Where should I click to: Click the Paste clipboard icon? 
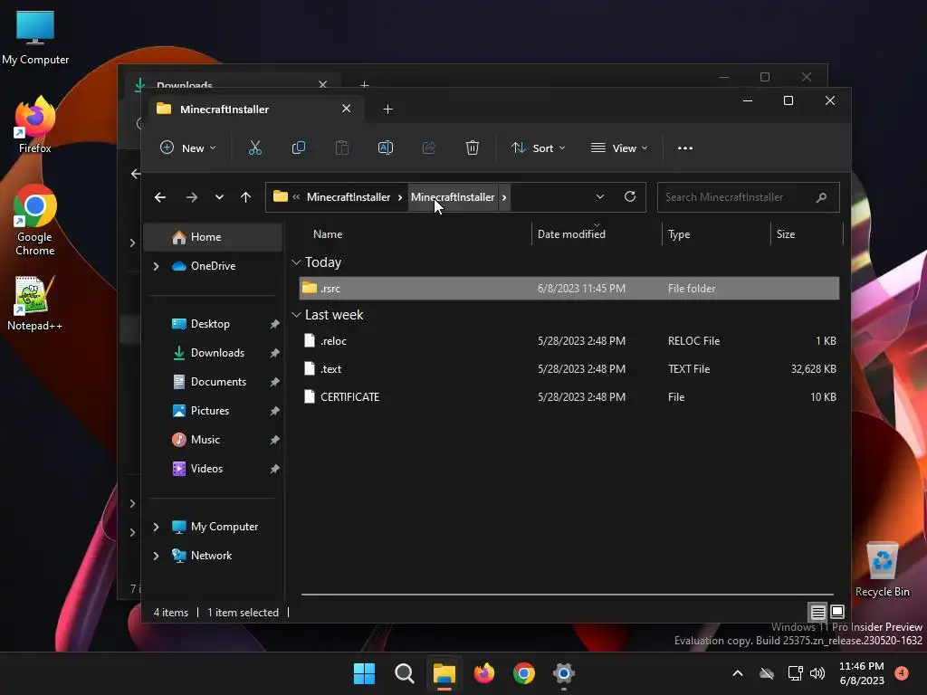341,148
